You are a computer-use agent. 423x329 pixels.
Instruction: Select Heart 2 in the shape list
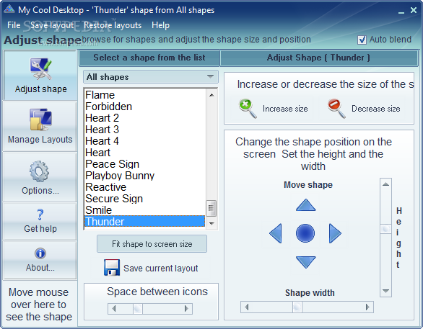[x=145, y=118]
